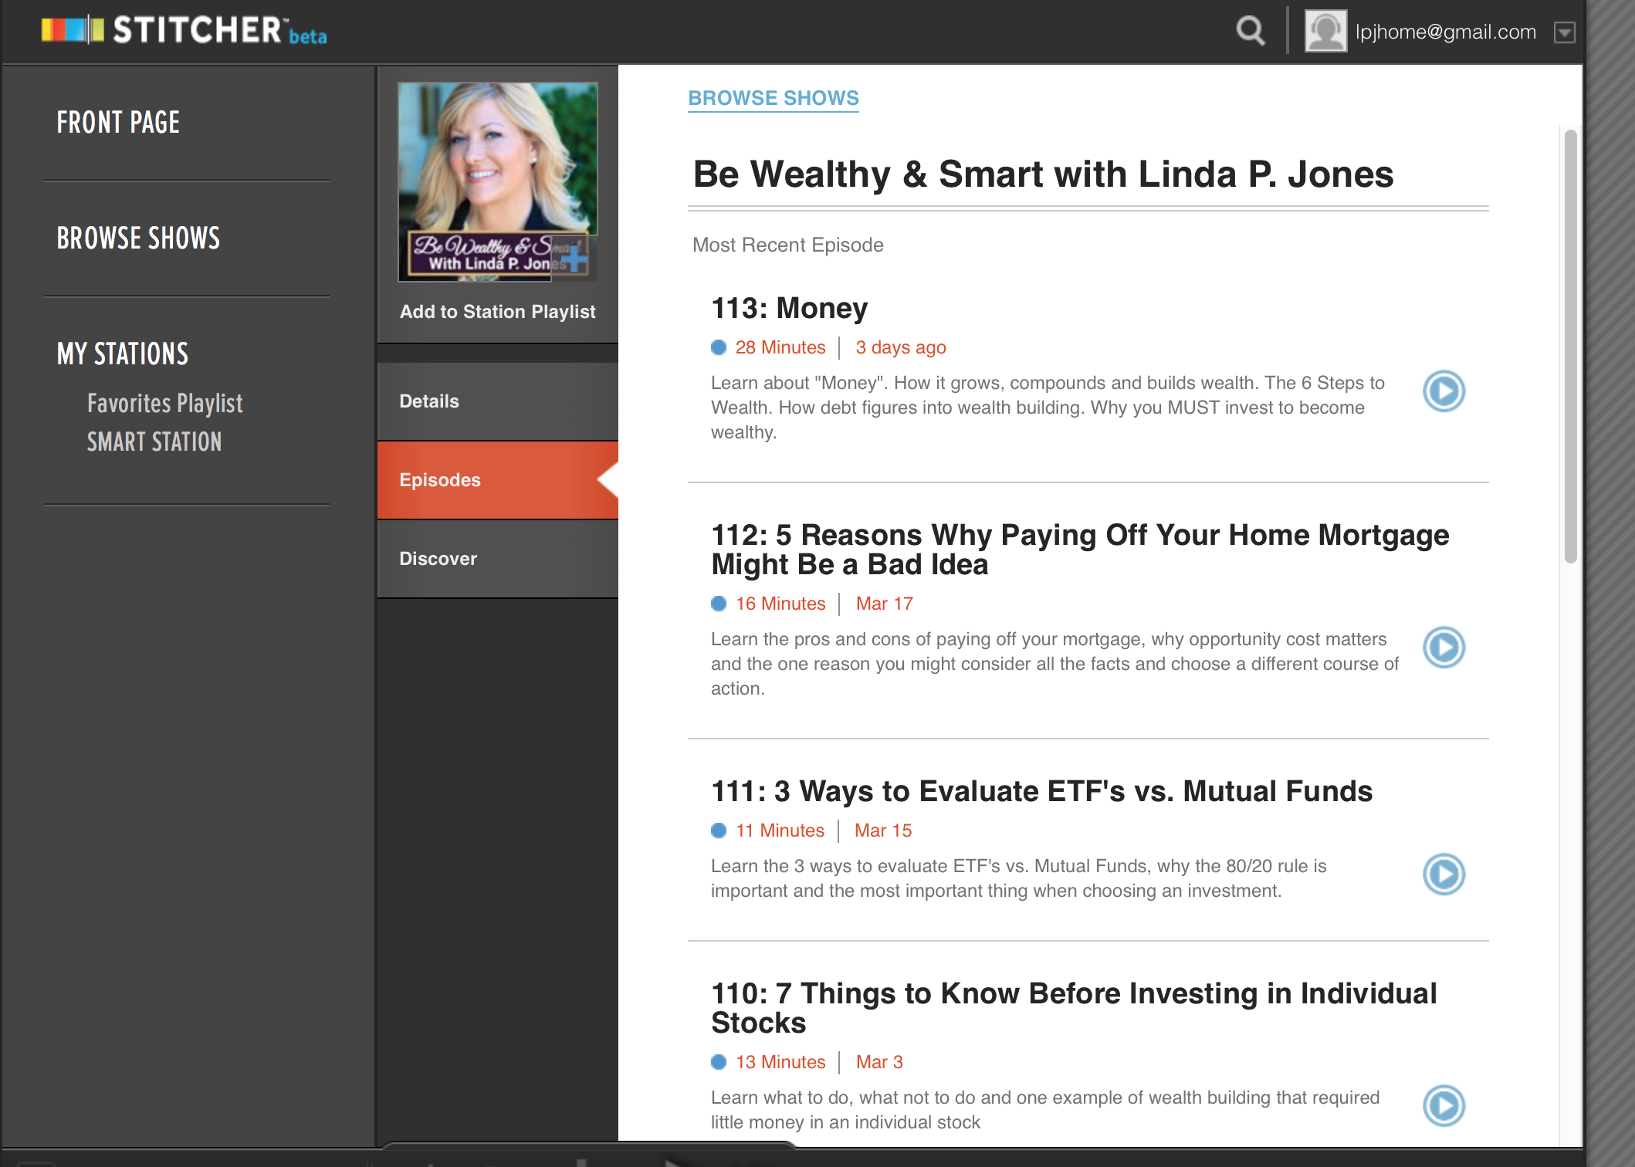Image resolution: width=1635 pixels, height=1167 pixels.
Task: Open episode title 113: Money
Action: pos(789,308)
